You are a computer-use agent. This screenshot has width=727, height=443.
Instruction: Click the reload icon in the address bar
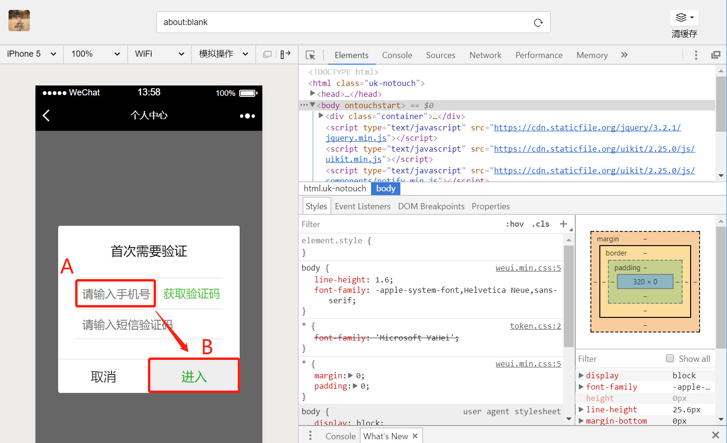click(x=538, y=23)
